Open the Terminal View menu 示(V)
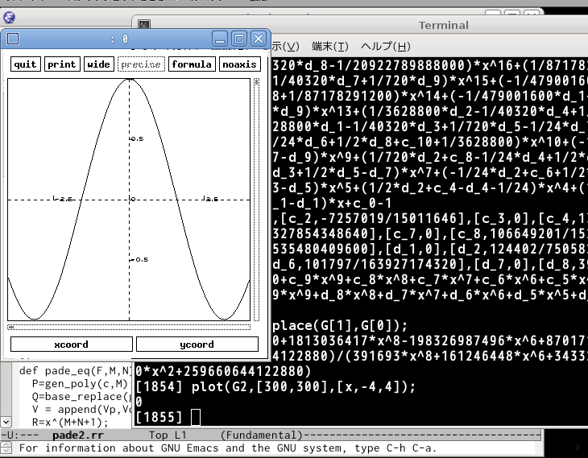The height and width of the screenshot is (458, 588). (285, 47)
